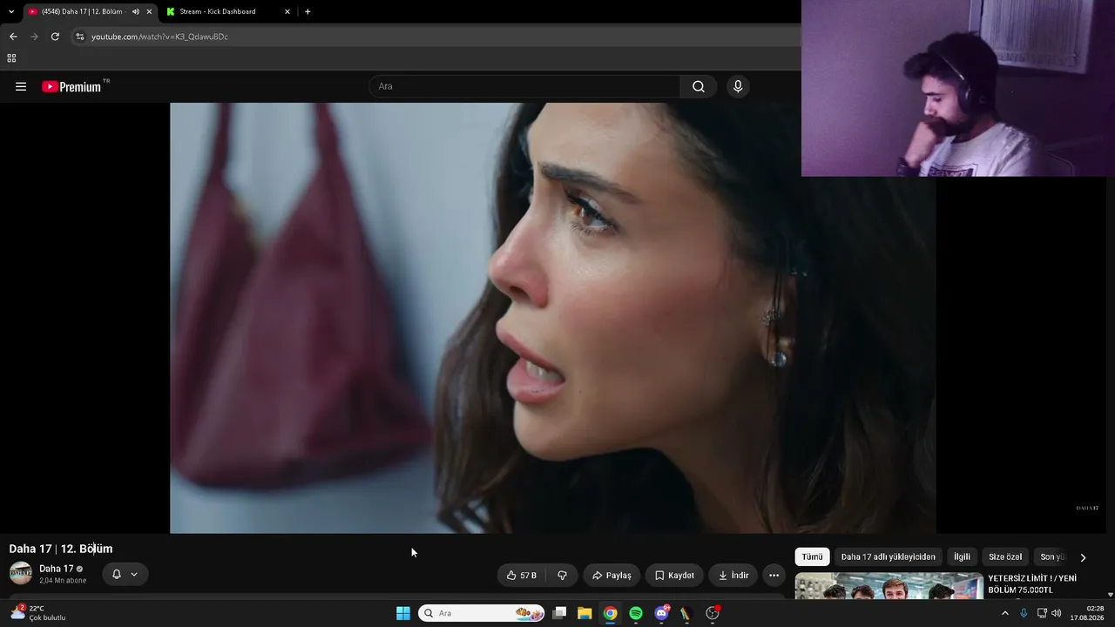
Task: Expand the subscription options chevron
Action: [134, 575]
